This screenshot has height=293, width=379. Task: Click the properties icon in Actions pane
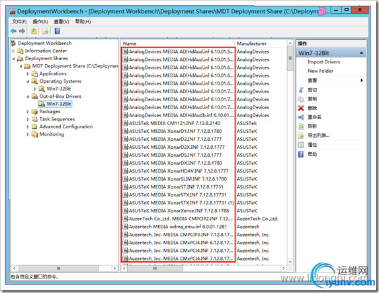pos(301,145)
